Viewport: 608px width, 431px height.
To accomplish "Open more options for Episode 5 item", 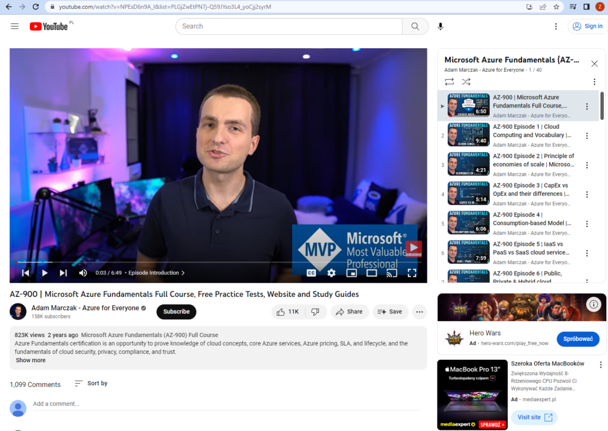I will (587, 253).
